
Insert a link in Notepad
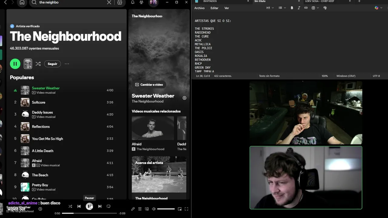(306, 8)
